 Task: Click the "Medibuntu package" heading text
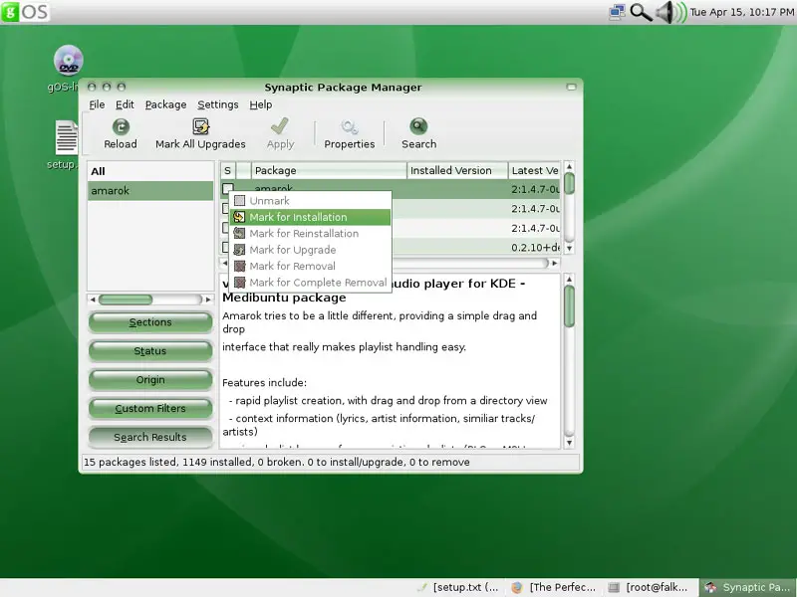pos(284,298)
